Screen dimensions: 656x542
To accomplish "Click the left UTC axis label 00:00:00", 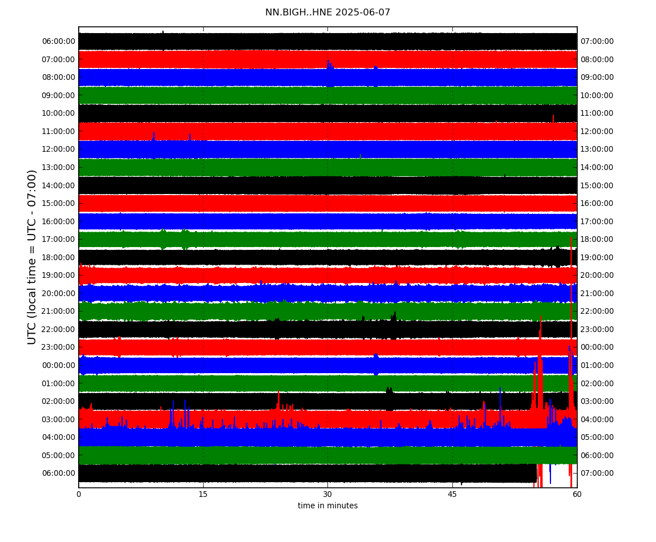I will [x=59, y=365].
